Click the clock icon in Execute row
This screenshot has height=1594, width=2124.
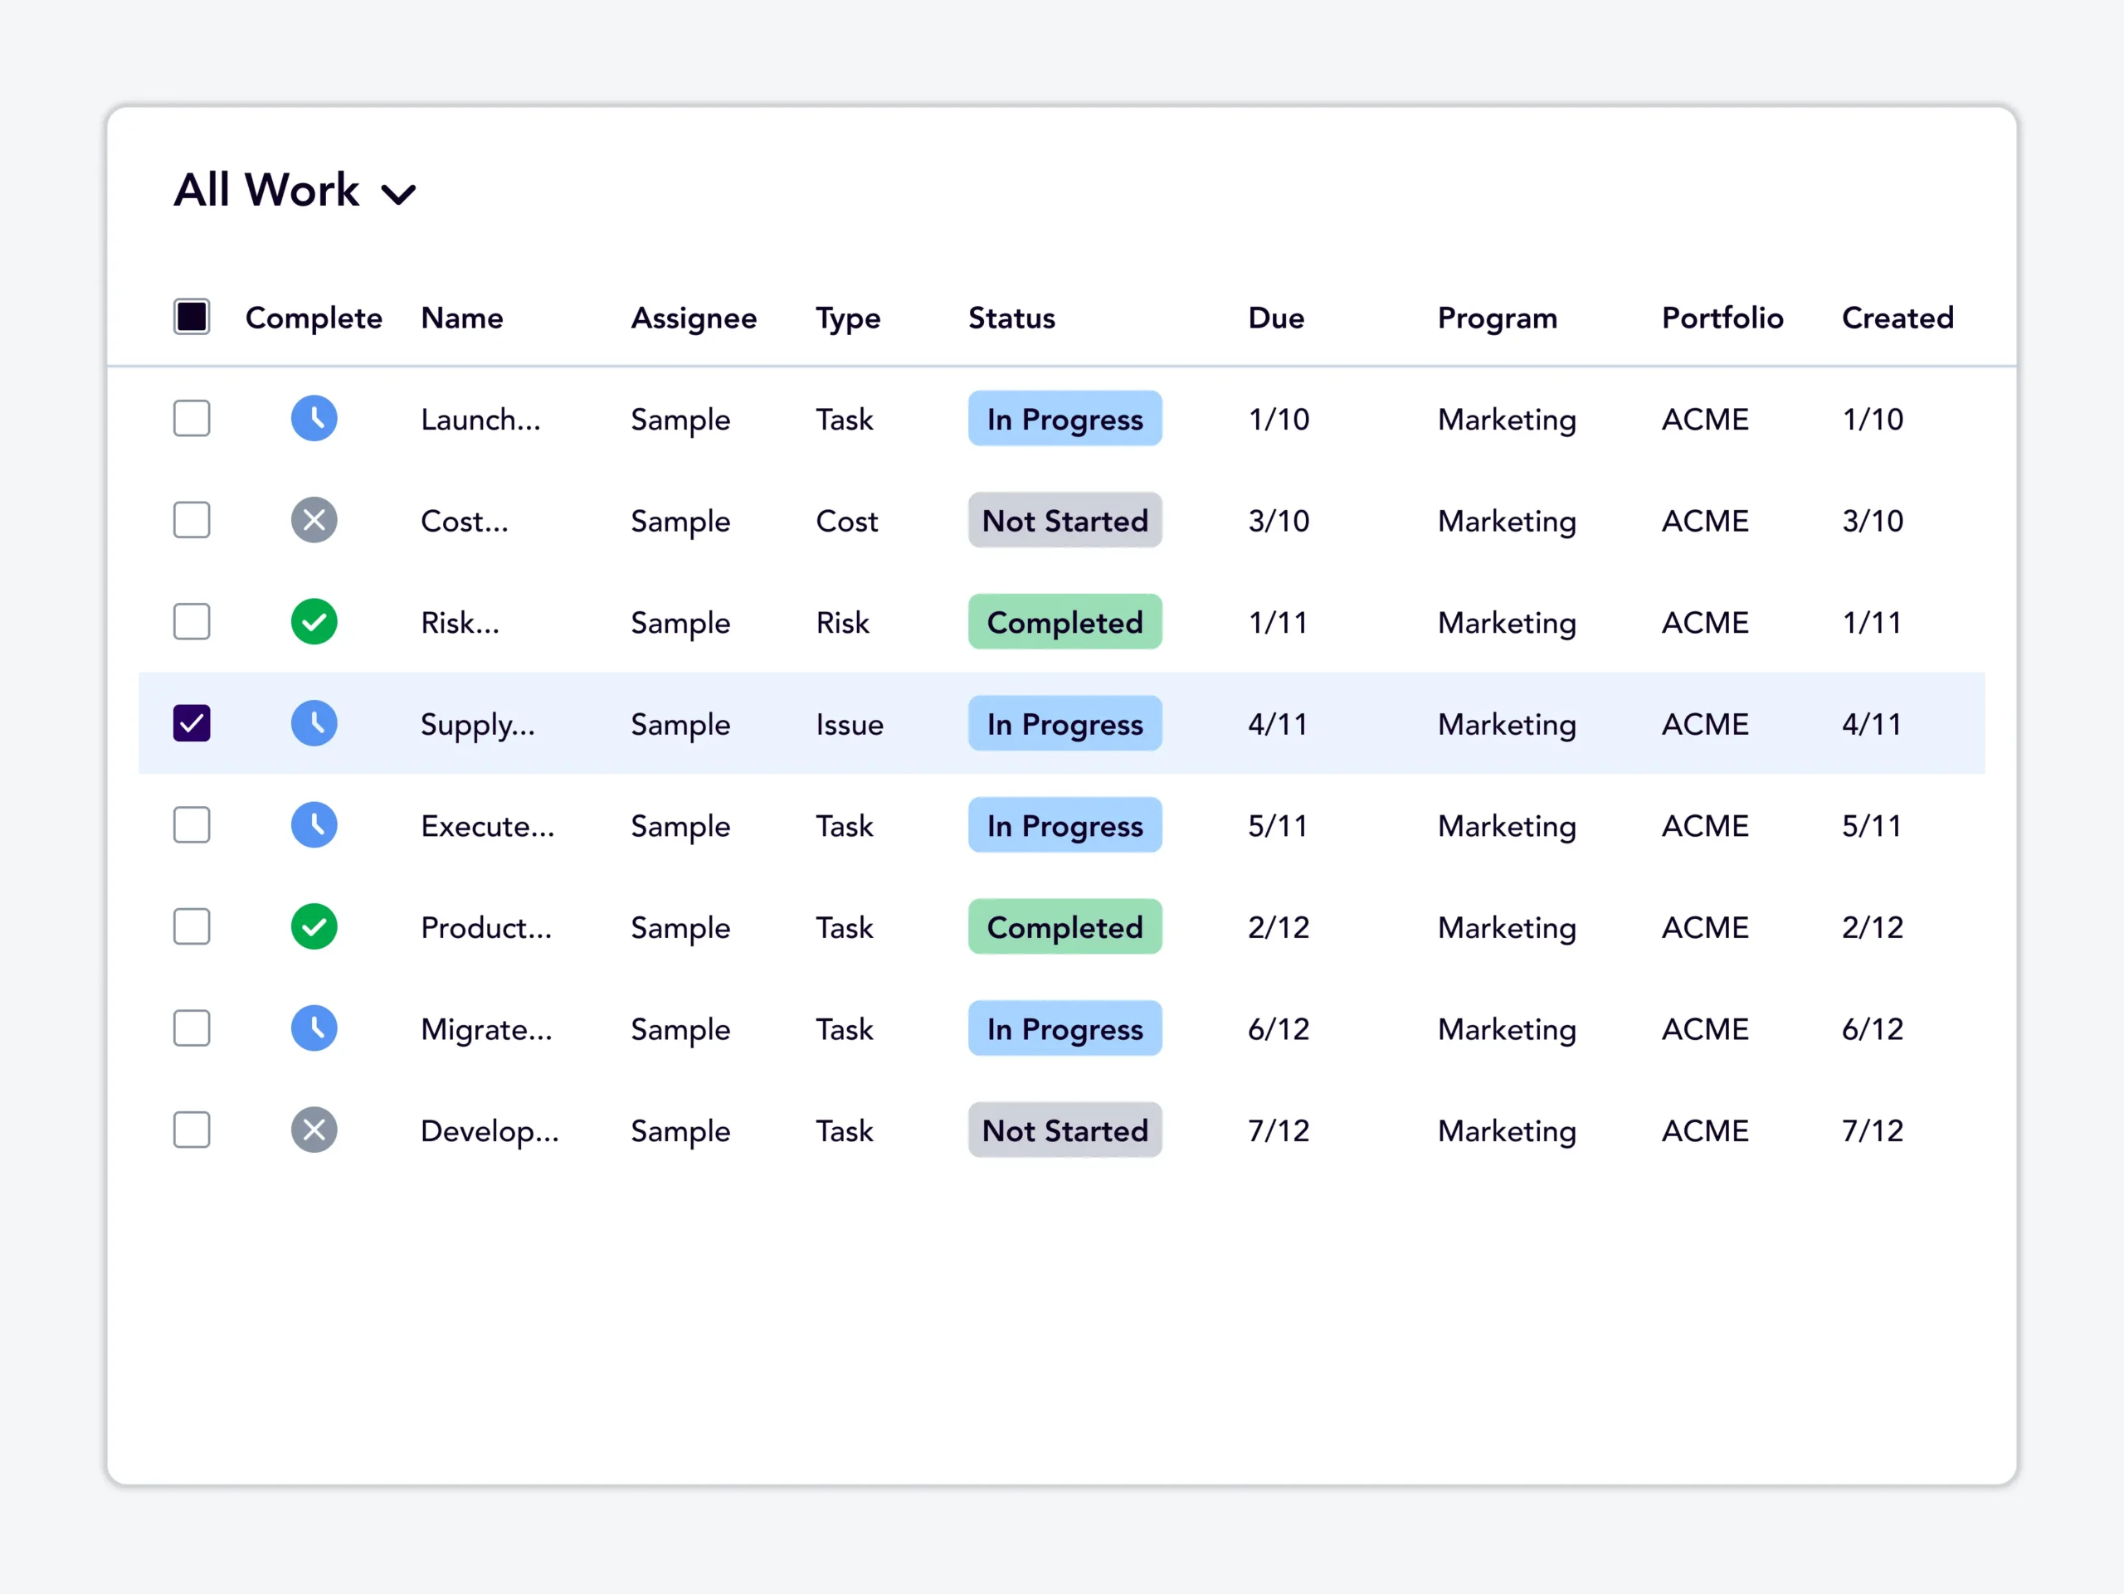(314, 825)
